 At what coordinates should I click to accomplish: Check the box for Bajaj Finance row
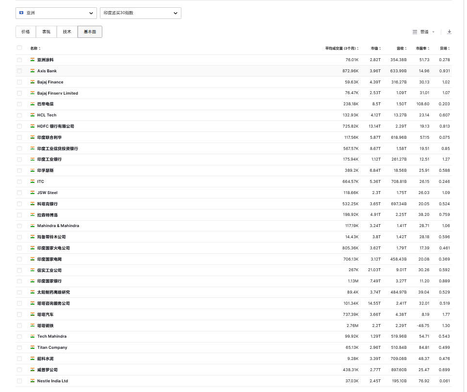coord(19,82)
